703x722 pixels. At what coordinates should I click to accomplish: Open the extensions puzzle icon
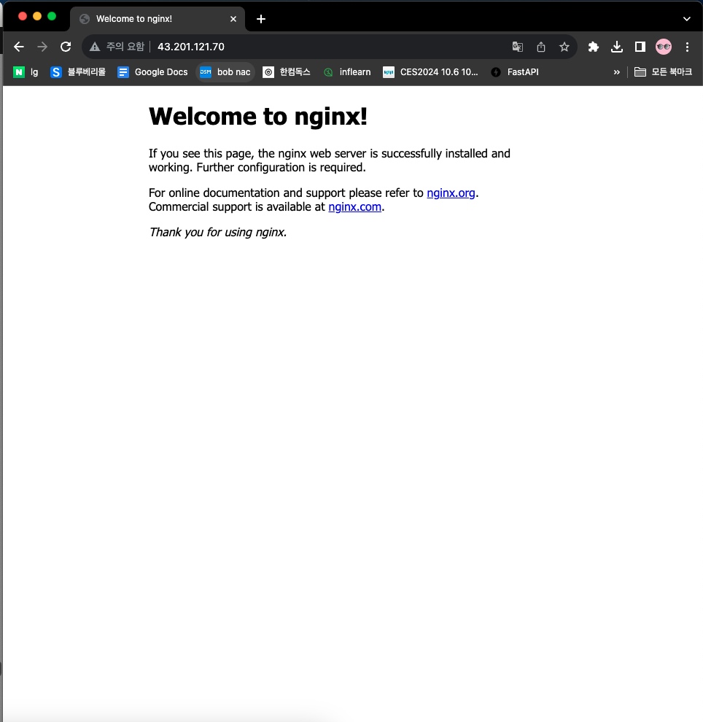(x=594, y=47)
